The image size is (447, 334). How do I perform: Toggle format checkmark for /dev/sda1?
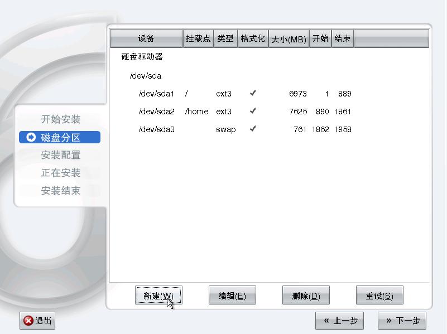click(253, 93)
